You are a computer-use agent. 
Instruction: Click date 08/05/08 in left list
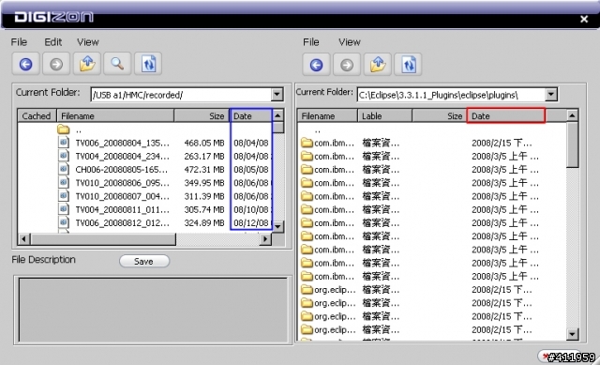251,169
